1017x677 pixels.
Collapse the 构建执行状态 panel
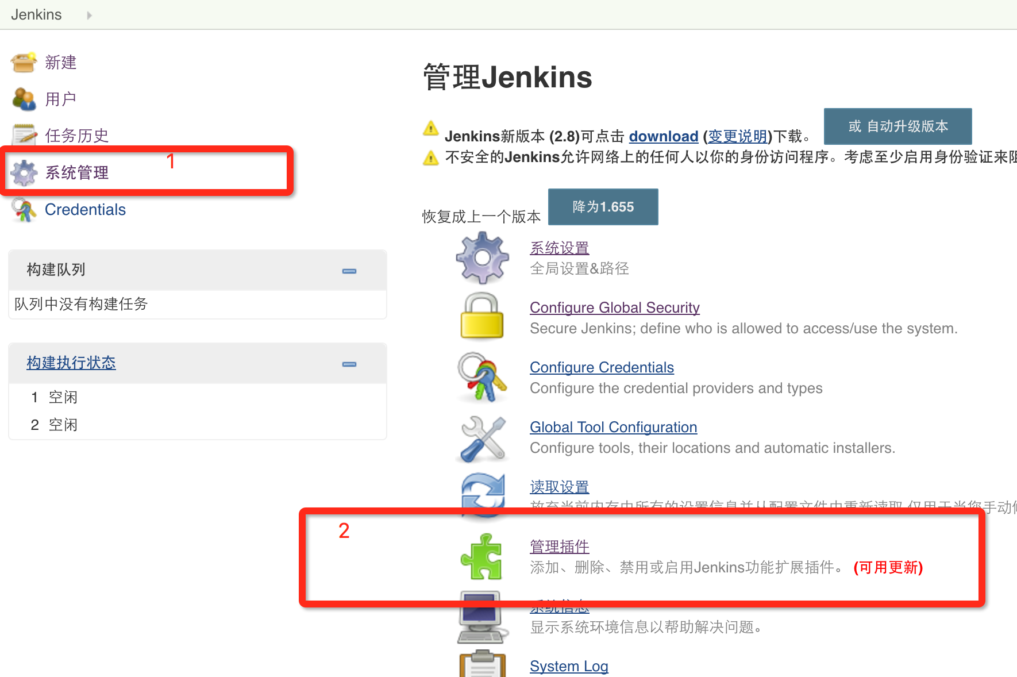tap(349, 364)
